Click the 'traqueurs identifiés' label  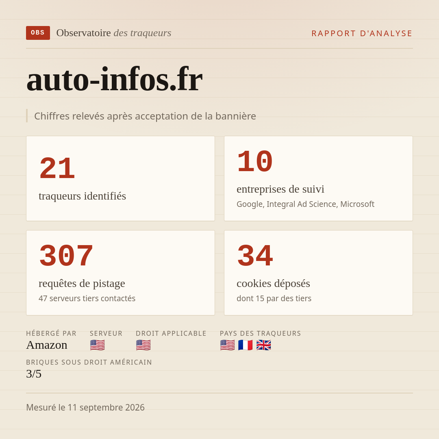coord(82,196)
